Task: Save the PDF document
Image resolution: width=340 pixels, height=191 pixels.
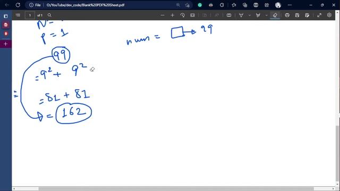Action: [297, 15]
